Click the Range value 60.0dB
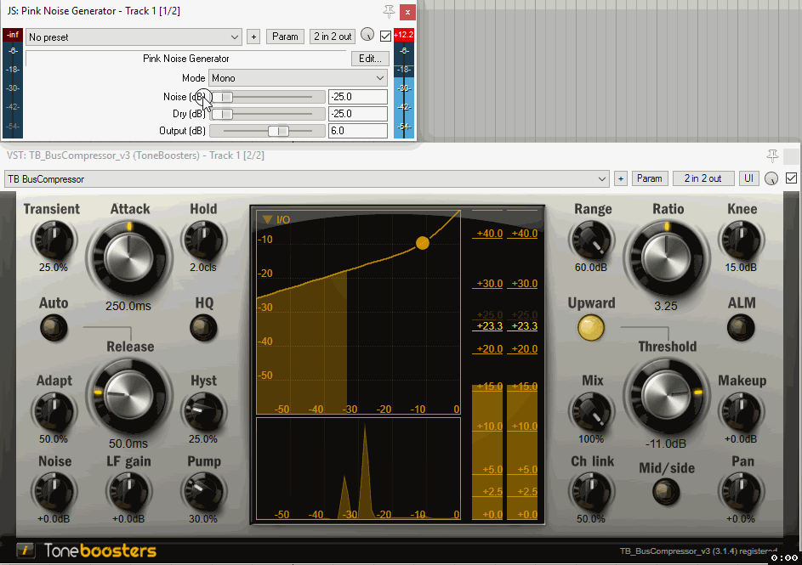802x565 pixels. pos(591,267)
